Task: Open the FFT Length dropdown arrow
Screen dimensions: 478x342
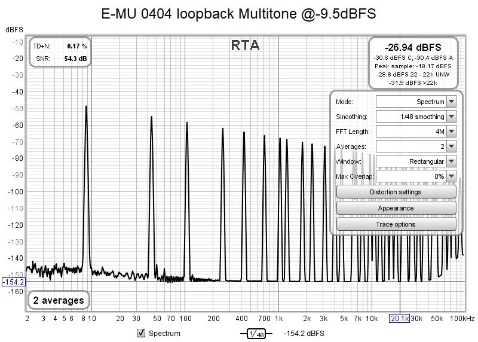Action: pyautogui.click(x=452, y=132)
